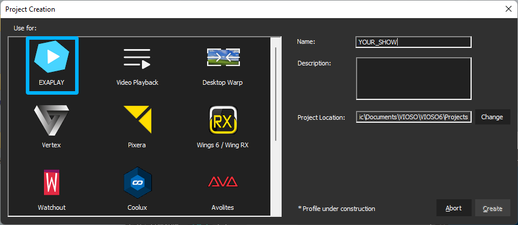Abort the project creation
This screenshot has height=225, width=518.
[453, 208]
